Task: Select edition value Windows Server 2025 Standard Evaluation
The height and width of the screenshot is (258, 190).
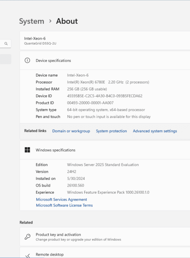Action: [103, 165]
